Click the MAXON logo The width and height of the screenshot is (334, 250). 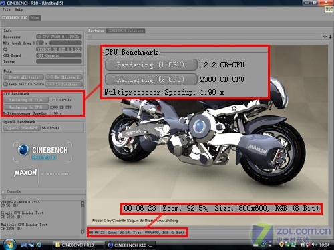[x=25, y=173]
